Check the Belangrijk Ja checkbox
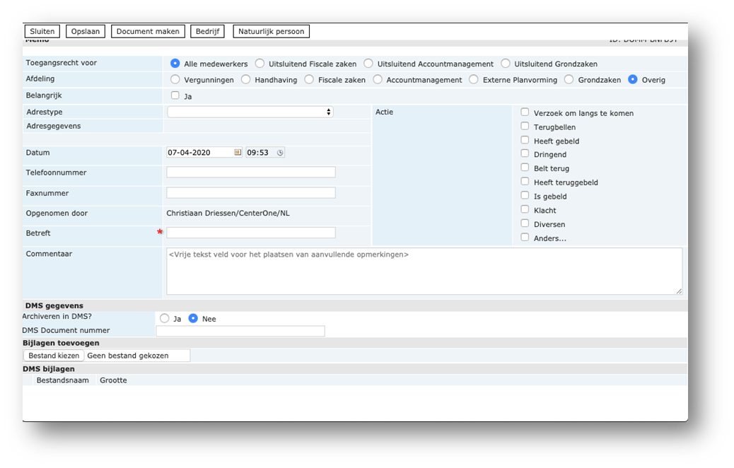The height and width of the screenshot is (468, 734). (x=175, y=95)
